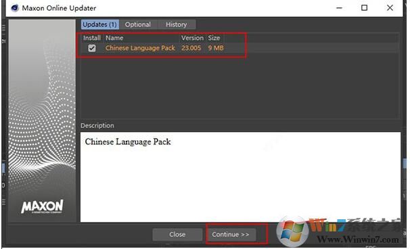Screen dimensions: 410x249
Task: Minimize the Maxon Online Updater window
Action: tap(339, 8)
